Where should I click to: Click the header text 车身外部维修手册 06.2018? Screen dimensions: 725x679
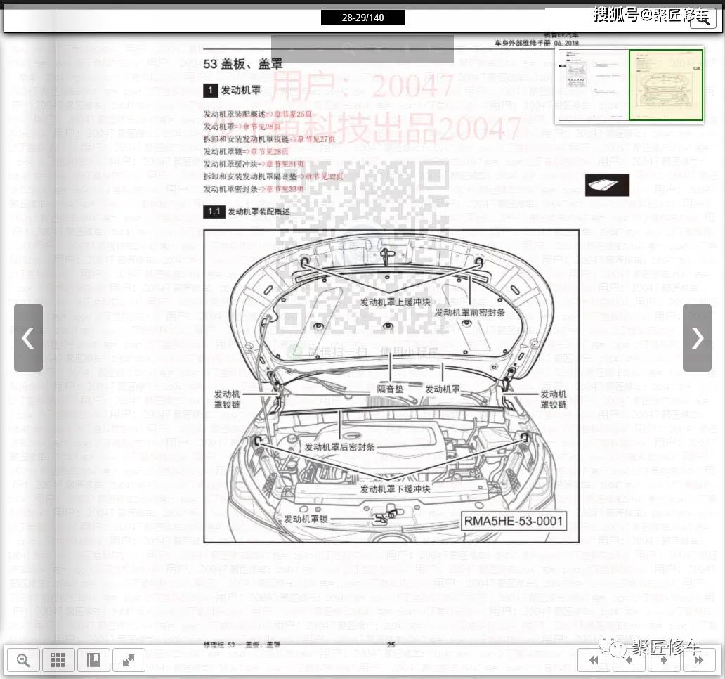pos(536,43)
